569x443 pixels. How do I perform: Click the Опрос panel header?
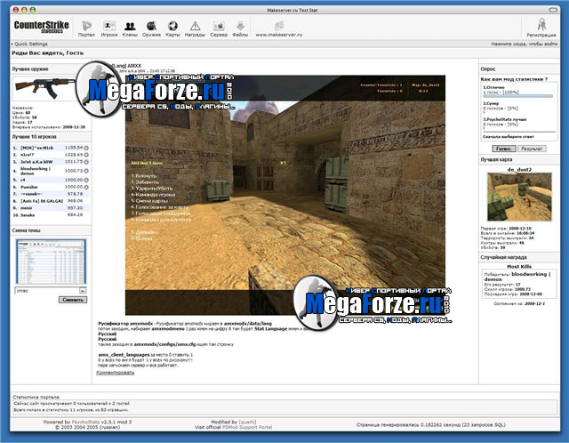pyautogui.click(x=488, y=69)
